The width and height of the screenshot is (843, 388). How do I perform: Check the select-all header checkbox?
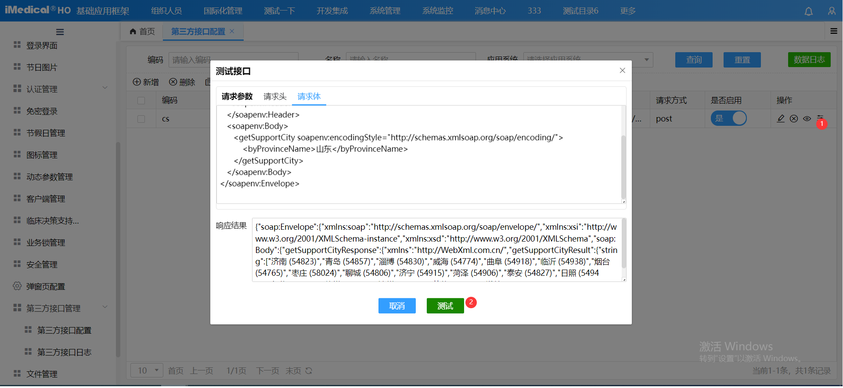141,100
